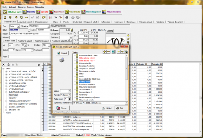Click the teal columns icon in print dialog
The height and width of the screenshot is (138, 203).
(x=113, y=52)
